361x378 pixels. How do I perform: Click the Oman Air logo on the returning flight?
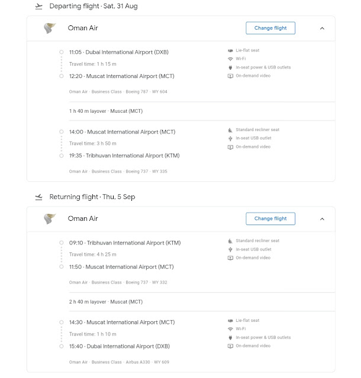50,219
